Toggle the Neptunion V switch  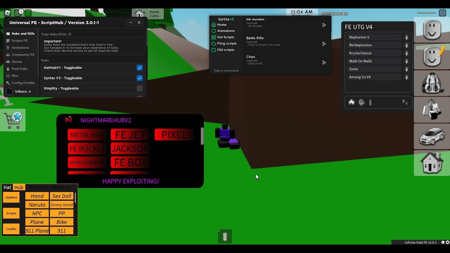(406, 37)
